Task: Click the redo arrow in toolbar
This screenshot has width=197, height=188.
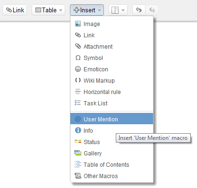Action: pos(152,10)
